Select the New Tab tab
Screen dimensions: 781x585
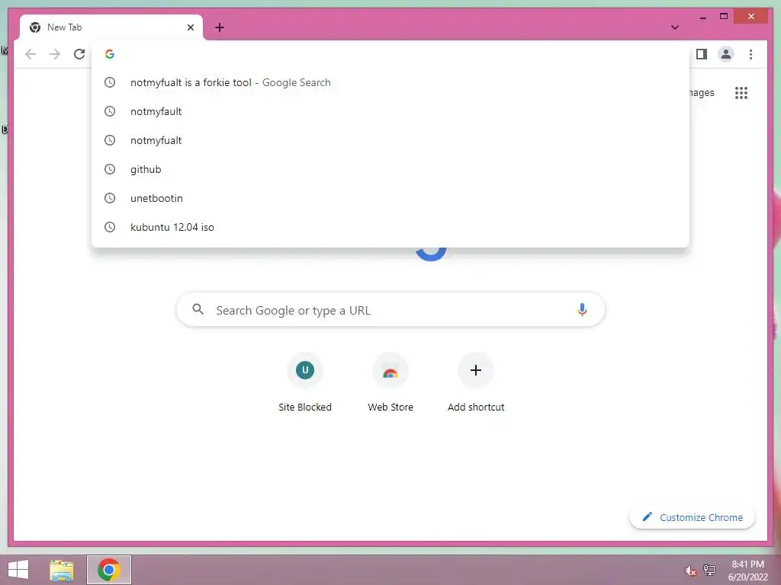click(111, 27)
